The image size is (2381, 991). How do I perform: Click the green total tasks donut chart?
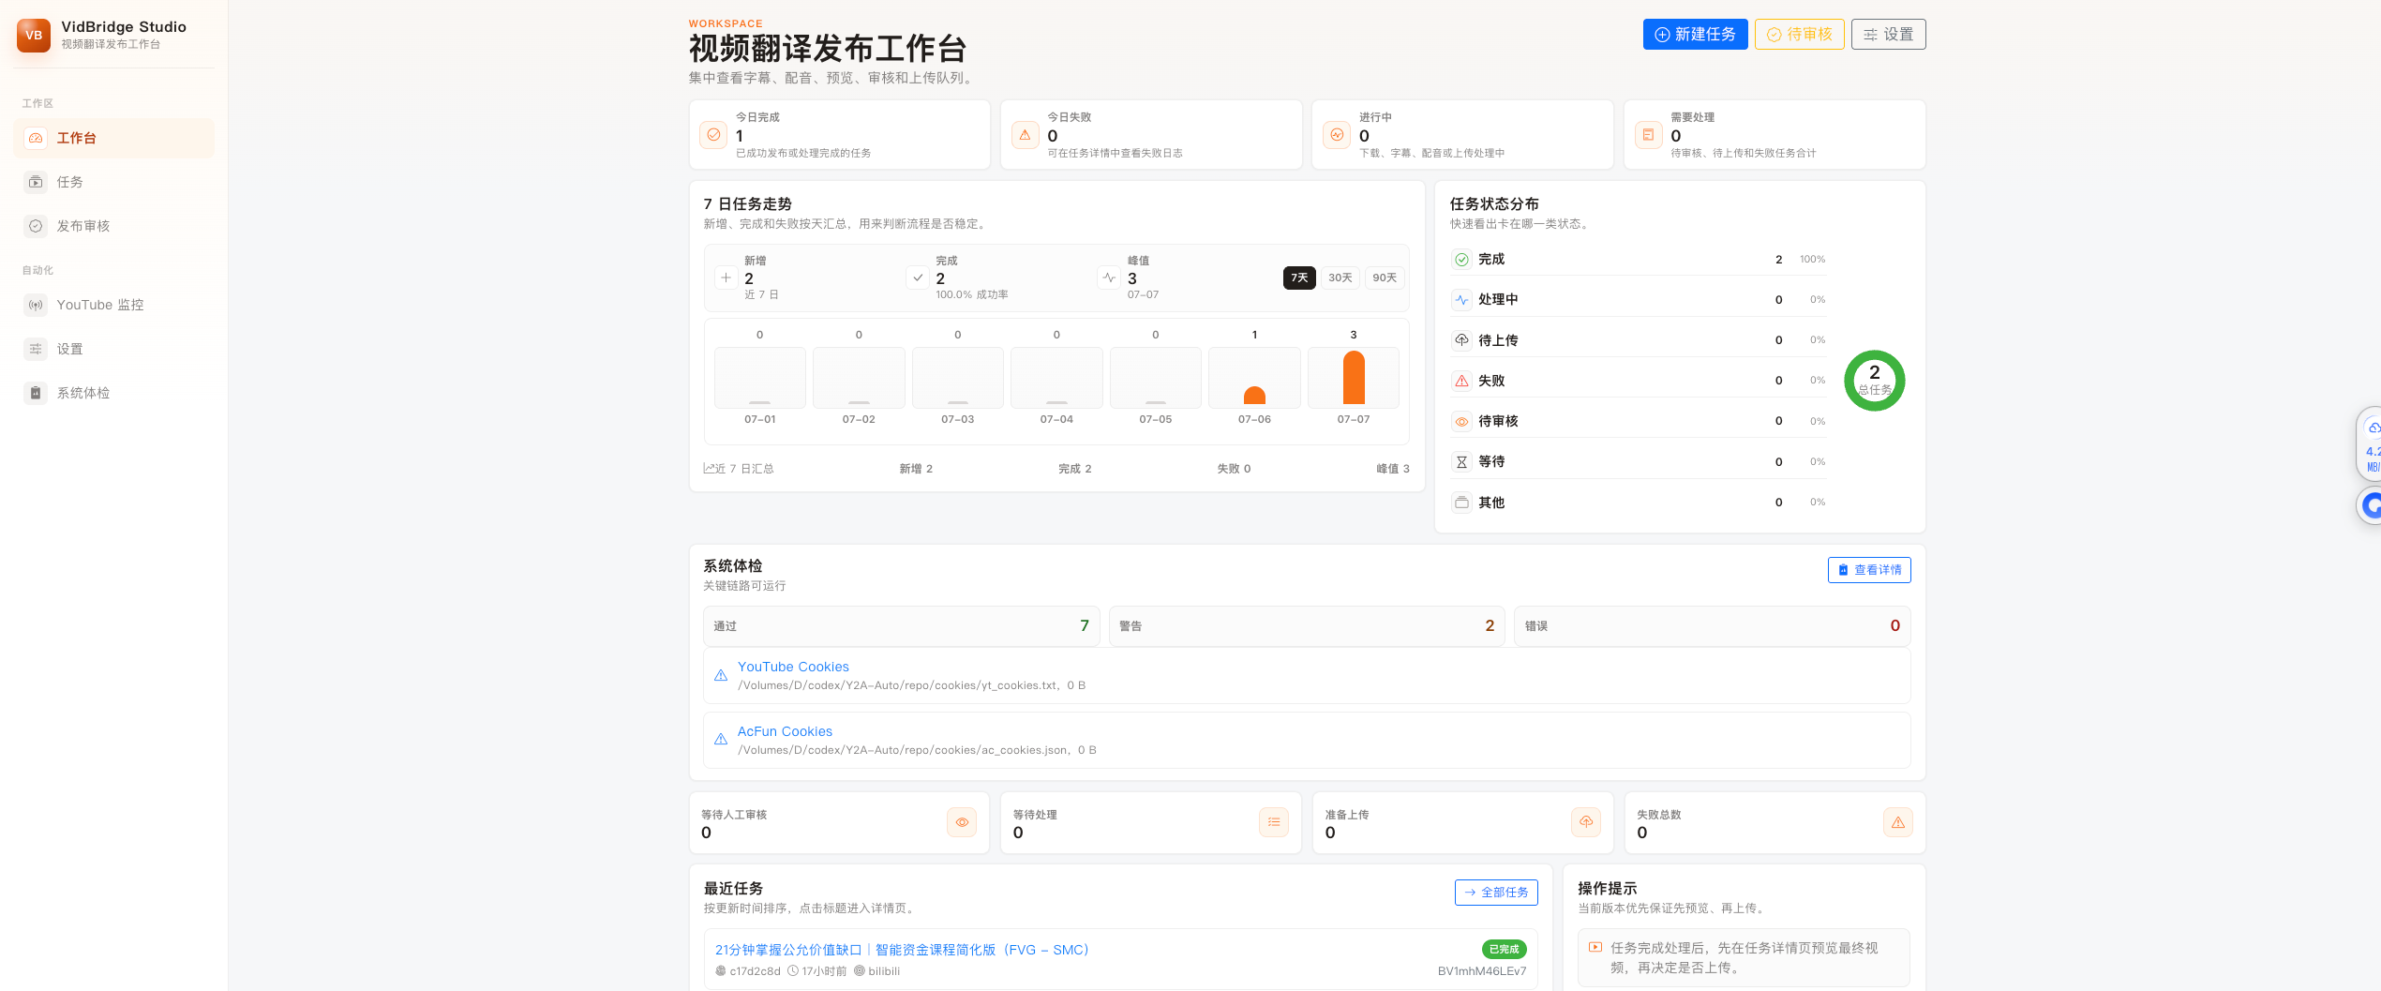click(1875, 381)
